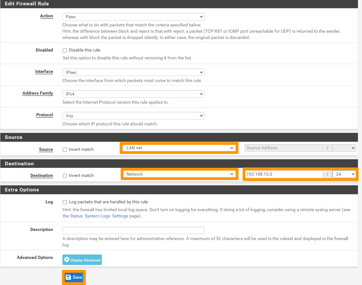Click the floppy disk icon on Save

coord(68,277)
